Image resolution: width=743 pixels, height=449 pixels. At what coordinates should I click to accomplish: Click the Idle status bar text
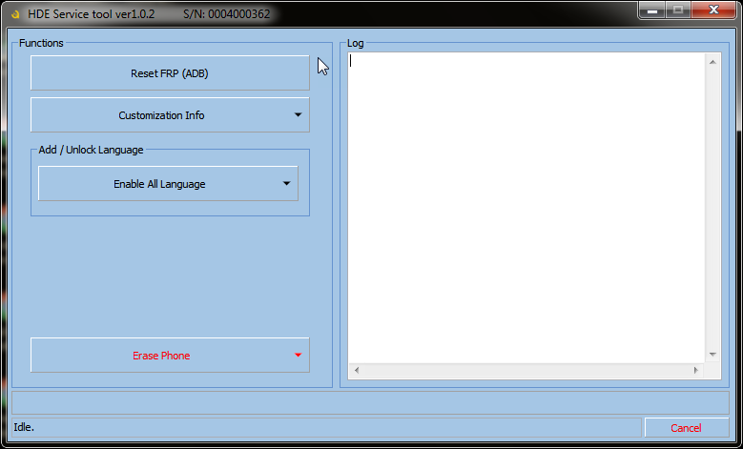(24, 427)
